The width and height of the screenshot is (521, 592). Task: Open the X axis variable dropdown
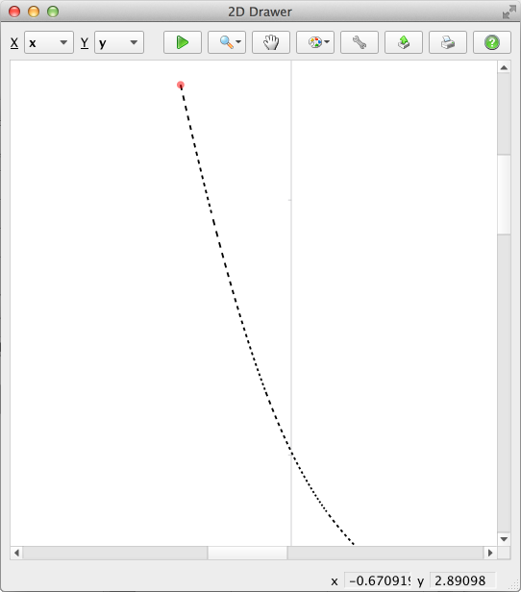point(49,42)
